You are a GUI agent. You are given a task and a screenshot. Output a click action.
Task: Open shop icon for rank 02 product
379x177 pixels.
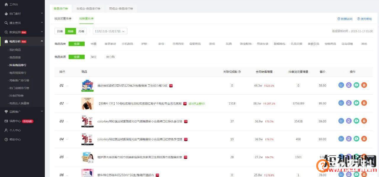tap(364, 103)
